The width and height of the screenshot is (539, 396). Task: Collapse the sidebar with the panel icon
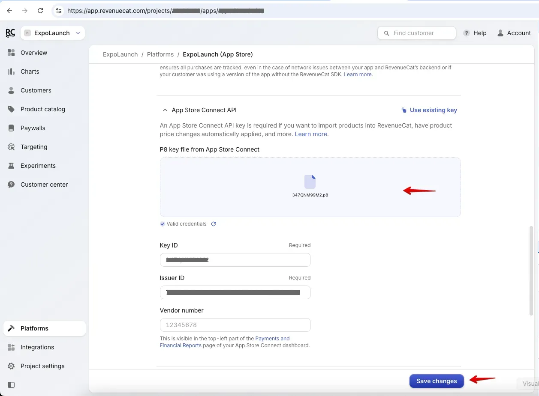point(12,385)
